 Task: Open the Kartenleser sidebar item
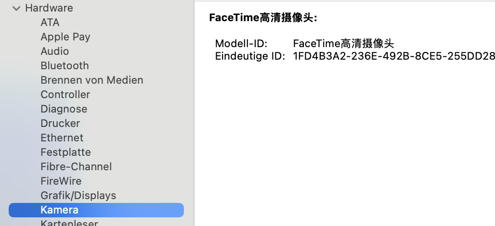click(69, 223)
